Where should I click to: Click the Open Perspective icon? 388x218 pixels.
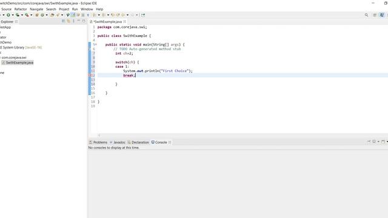click(375, 15)
